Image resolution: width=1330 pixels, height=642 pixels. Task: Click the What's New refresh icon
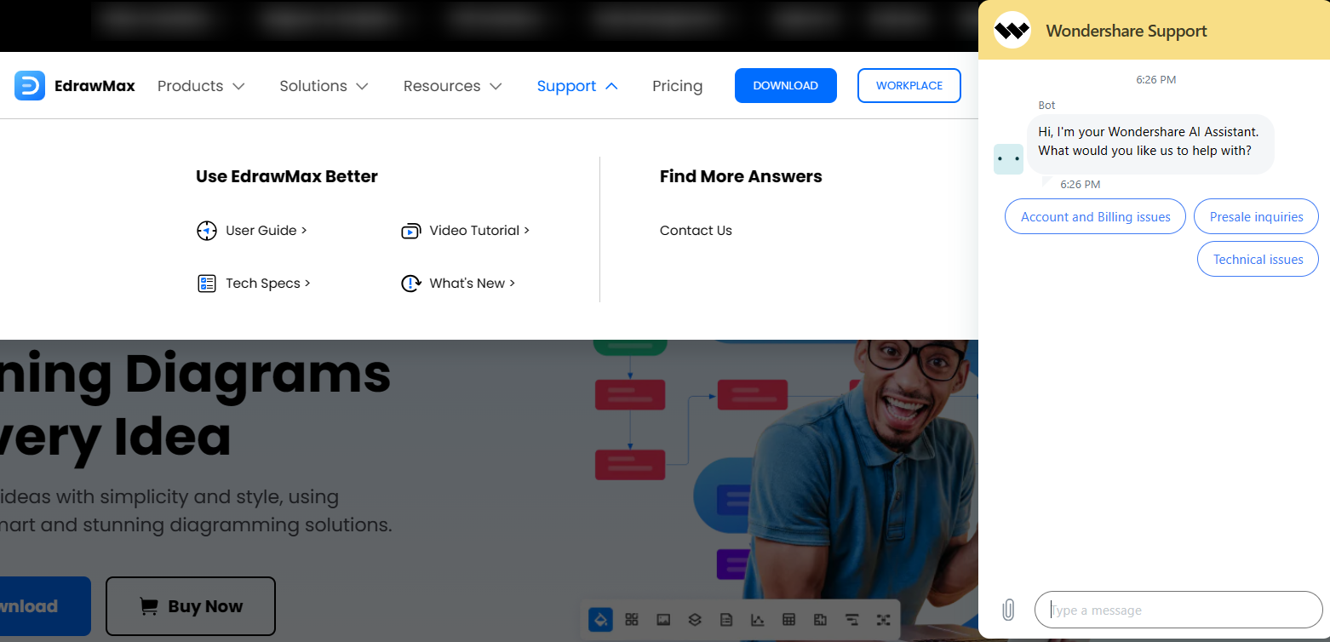pos(411,284)
